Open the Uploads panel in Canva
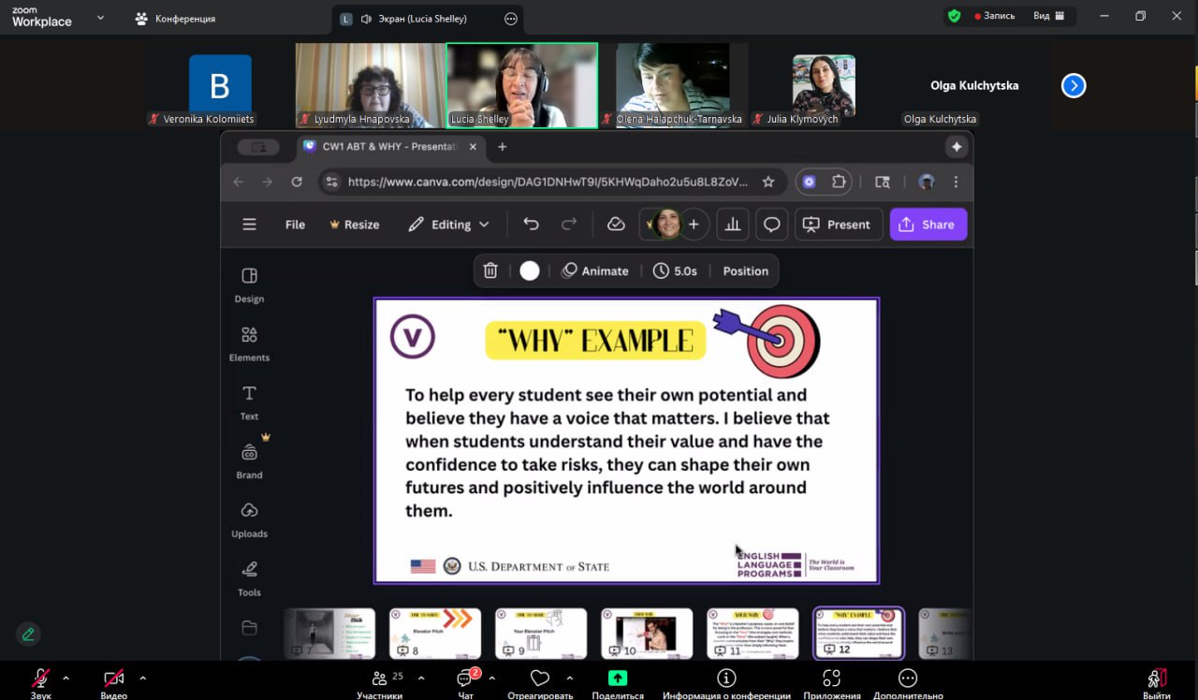This screenshot has height=700, width=1198. coord(249,519)
